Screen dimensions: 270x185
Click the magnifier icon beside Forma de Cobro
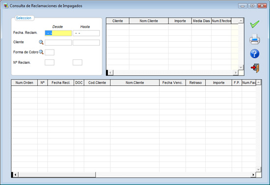coord(41,52)
